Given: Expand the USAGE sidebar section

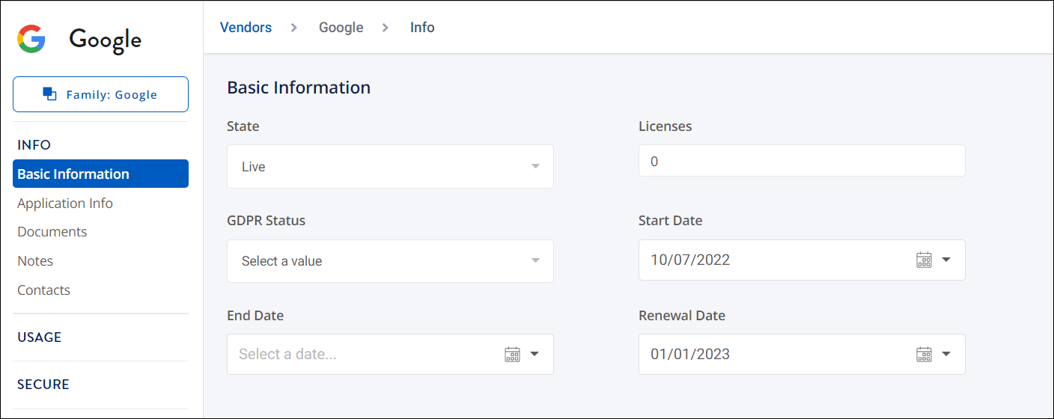Looking at the screenshot, I should (x=40, y=337).
